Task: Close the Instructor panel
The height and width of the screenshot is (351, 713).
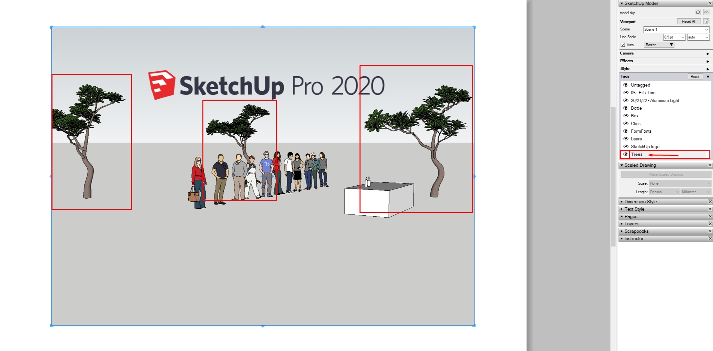Action: click(x=710, y=238)
